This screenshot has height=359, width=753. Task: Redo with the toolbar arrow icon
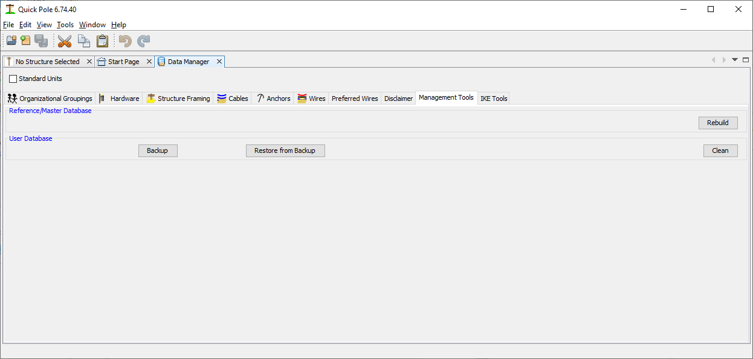[x=143, y=41]
